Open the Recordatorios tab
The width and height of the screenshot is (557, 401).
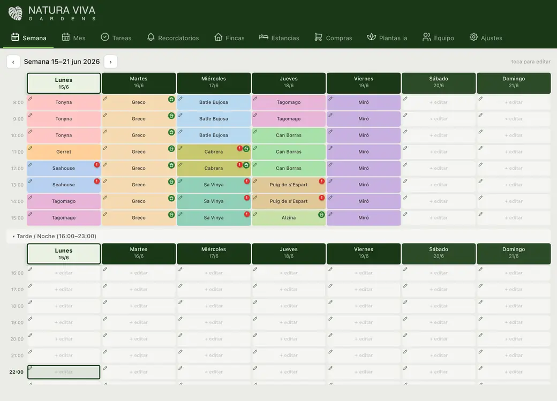(173, 38)
